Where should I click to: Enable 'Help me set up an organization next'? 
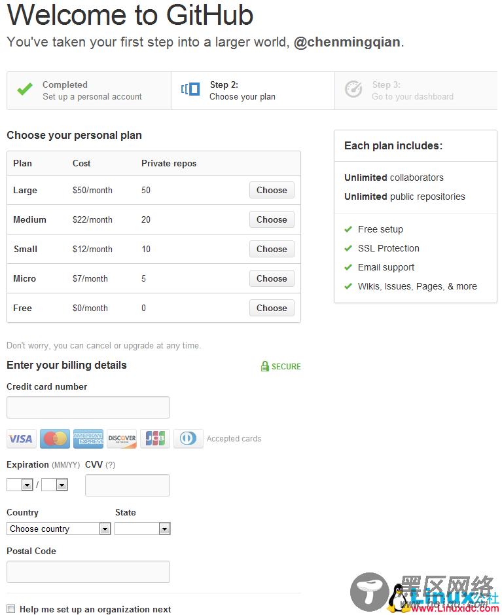11,608
